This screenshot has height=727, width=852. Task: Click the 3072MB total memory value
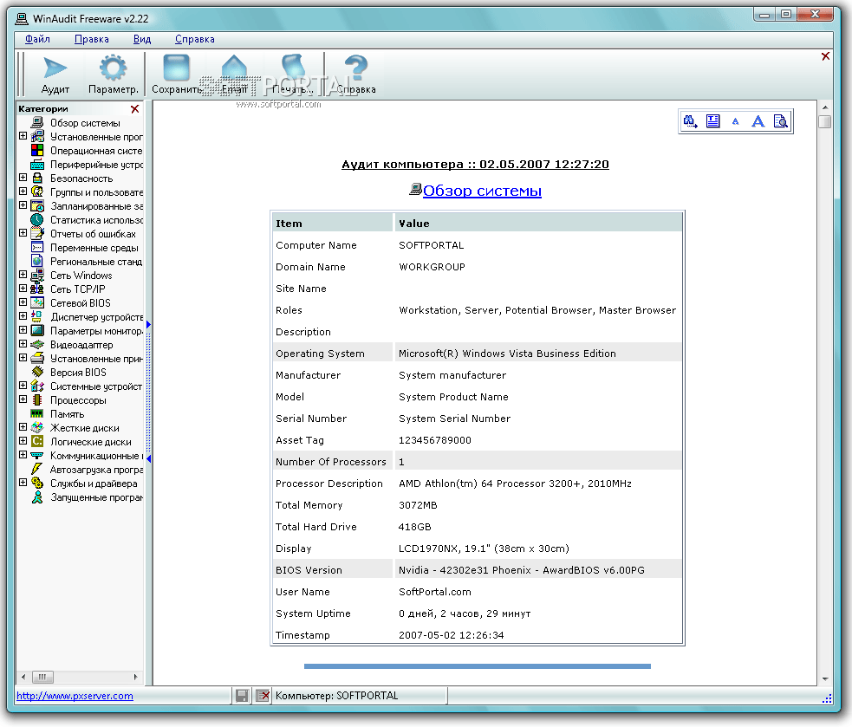[418, 505]
